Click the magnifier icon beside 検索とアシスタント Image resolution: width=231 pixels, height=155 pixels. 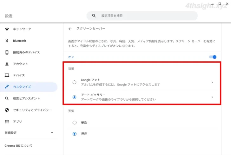[x=7, y=98]
